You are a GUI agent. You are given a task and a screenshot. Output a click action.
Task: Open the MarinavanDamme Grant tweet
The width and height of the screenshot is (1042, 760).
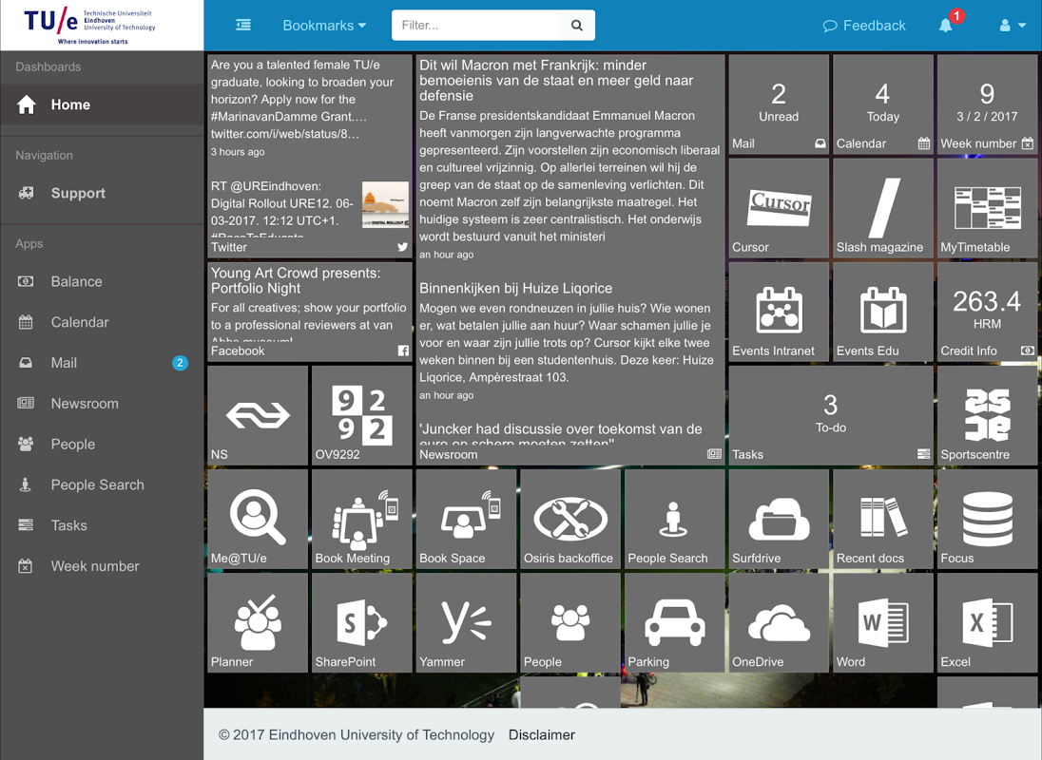(302, 100)
